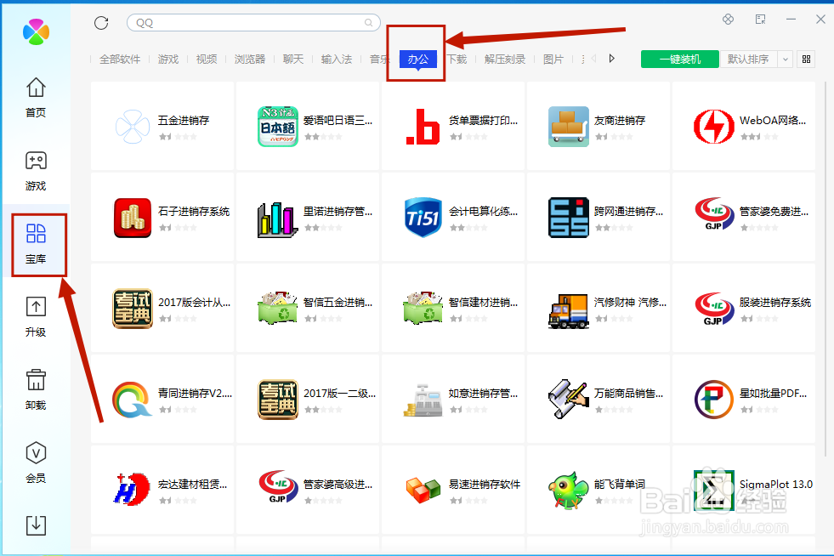The height and width of the screenshot is (556, 834).
Task: Open the 如意进销存管 cash register icon
Action: [423, 400]
